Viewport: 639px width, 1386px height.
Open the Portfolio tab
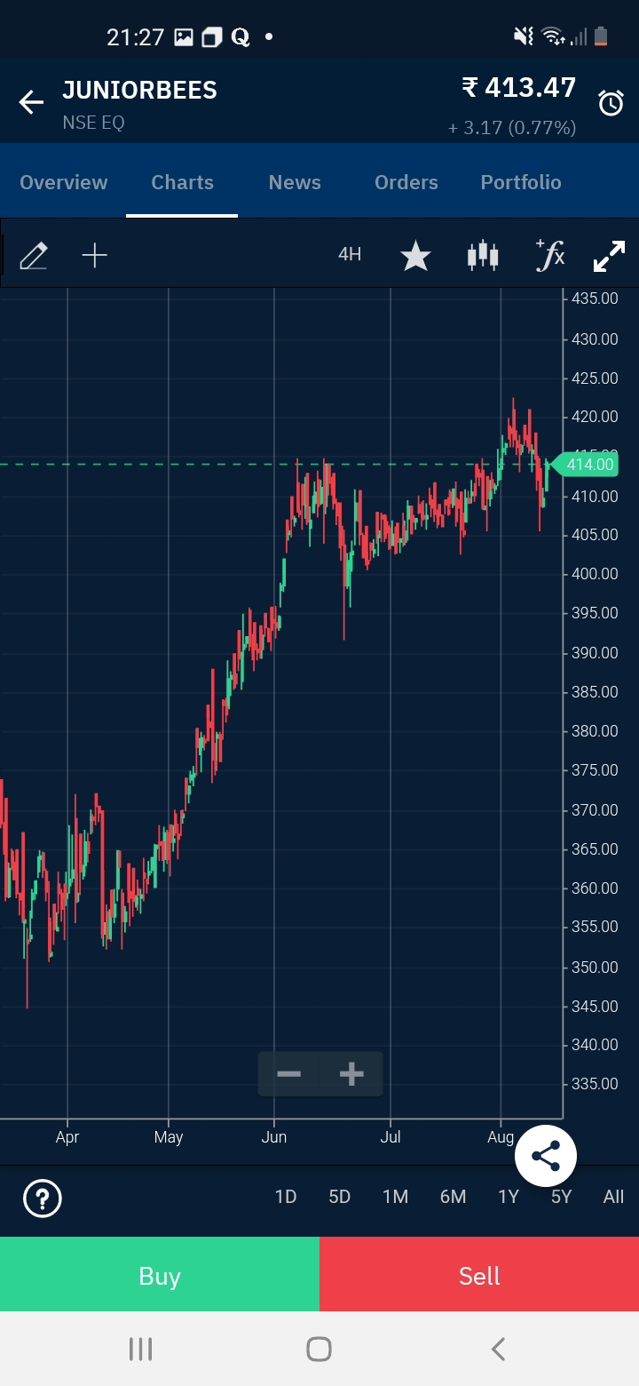click(x=521, y=182)
